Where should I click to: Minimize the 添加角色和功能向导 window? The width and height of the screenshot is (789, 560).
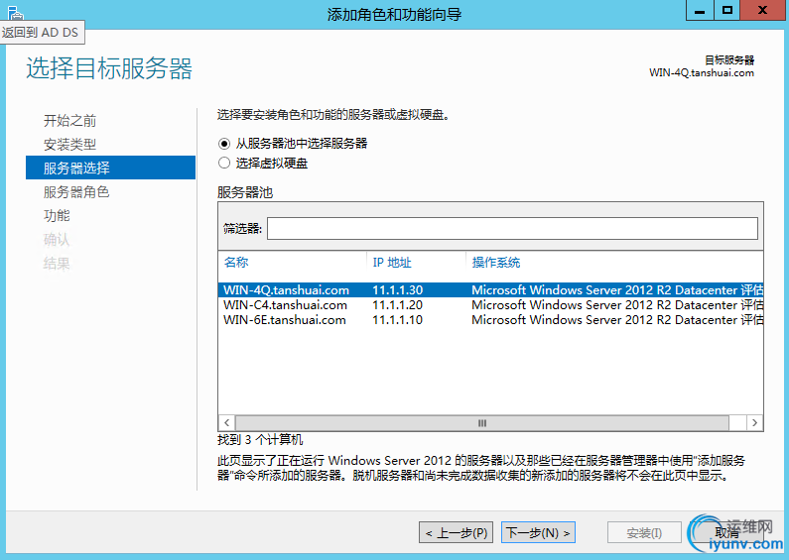pyautogui.click(x=700, y=11)
